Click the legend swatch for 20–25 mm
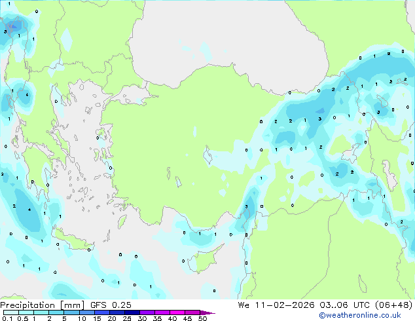 (117, 312)
